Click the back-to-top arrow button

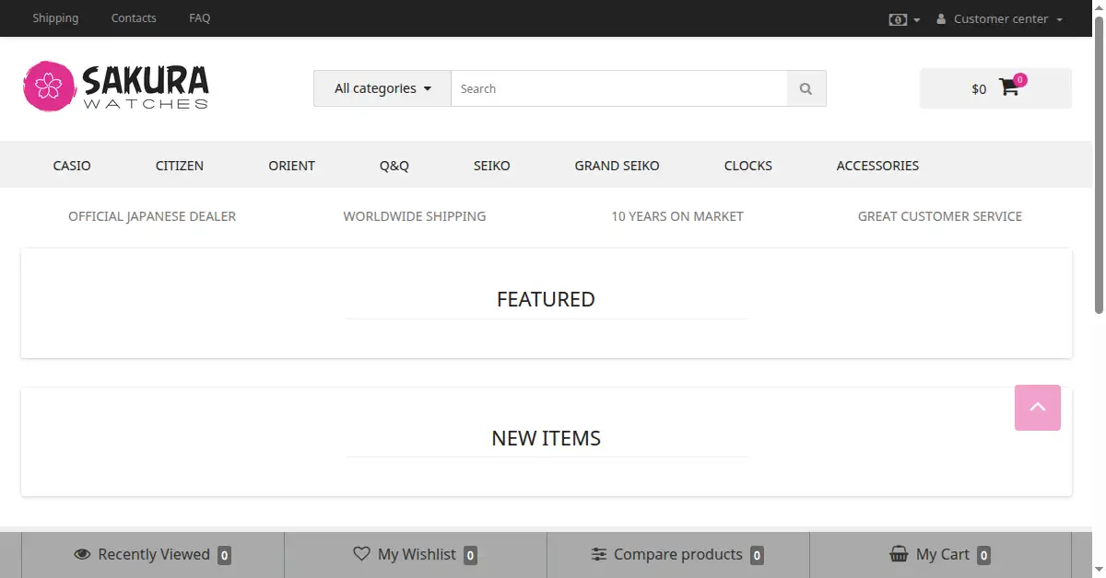pyautogui.click(x=1038, y=408)
